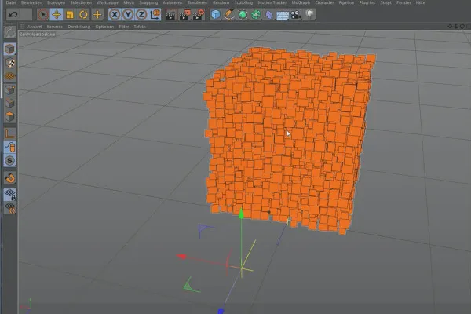Image resolution: width=471 pixels, height=314 pixels.
Task: Open the viewport Filter menu
Action: pyautogui.click(x=124, y=27)
